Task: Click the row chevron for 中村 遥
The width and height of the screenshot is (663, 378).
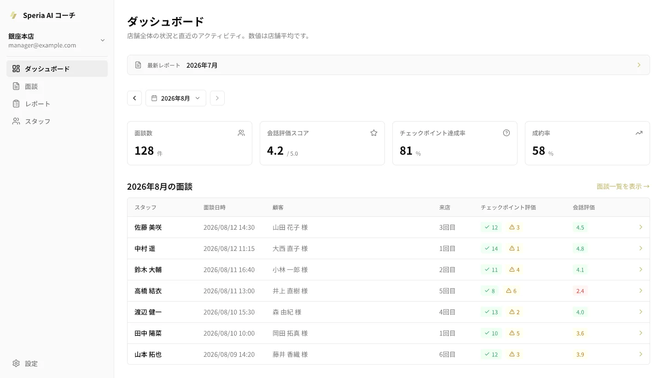Action: click(641, 248)
